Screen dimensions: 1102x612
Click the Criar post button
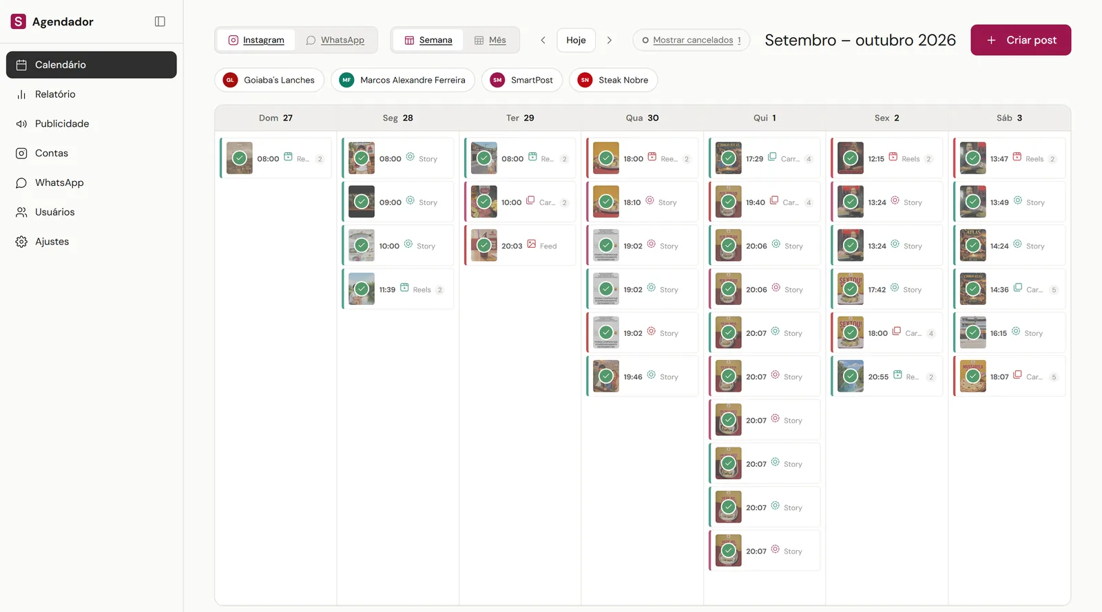tap(1021, 40)
